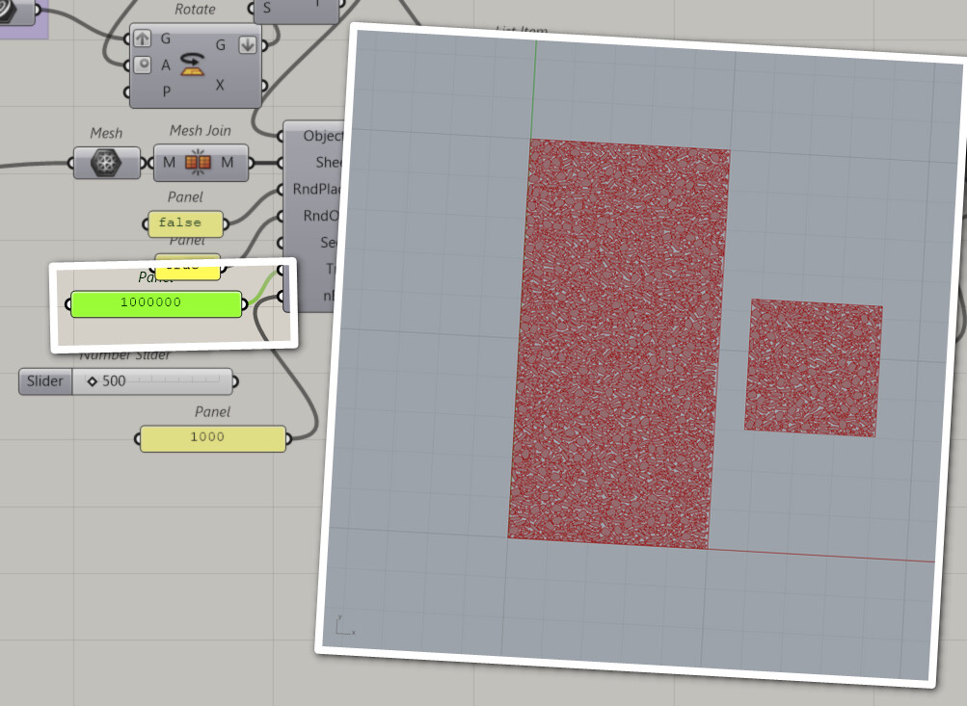Click the Mesh Join icon between the M ports
This screenshot has width=967, height=706.
coord(199,163)
